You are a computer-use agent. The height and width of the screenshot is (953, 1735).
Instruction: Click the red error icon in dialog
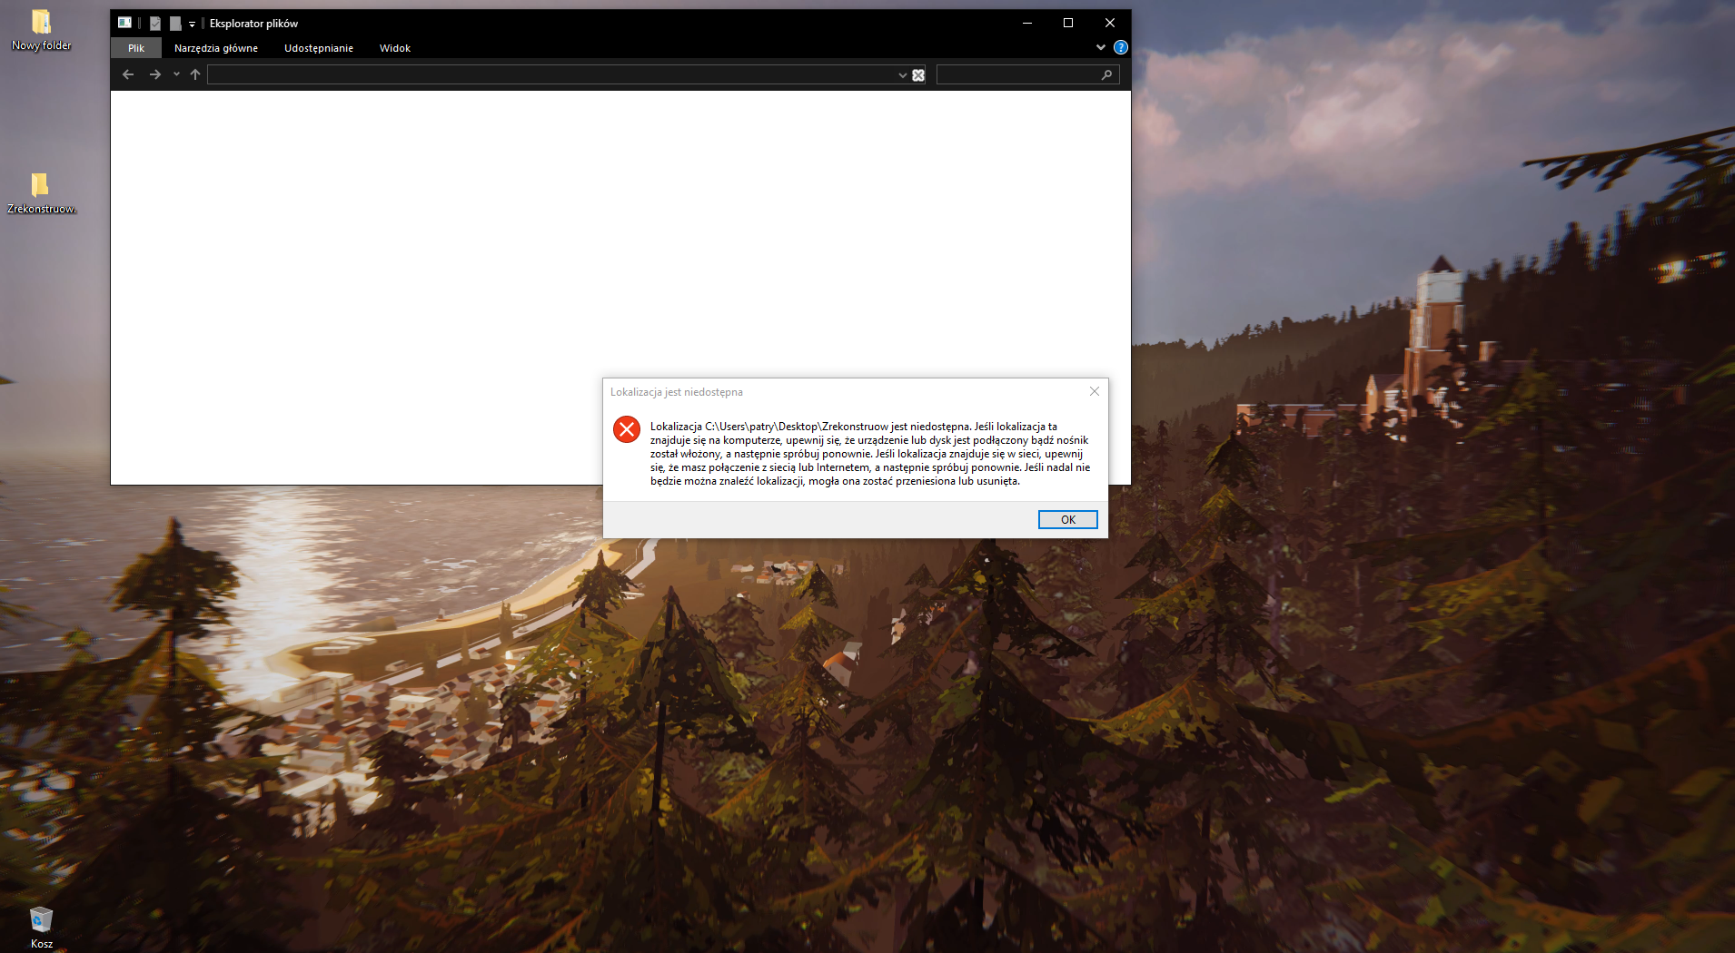click(627, 429)
